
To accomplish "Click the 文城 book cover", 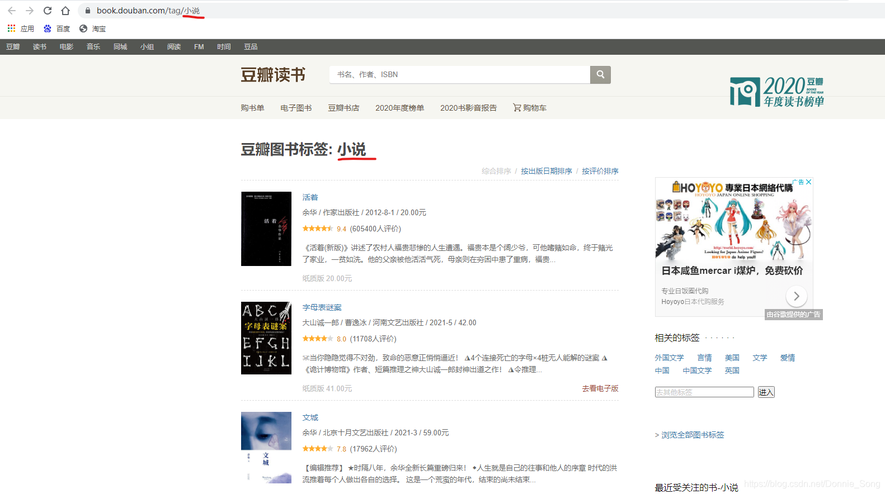I will 266,448.
